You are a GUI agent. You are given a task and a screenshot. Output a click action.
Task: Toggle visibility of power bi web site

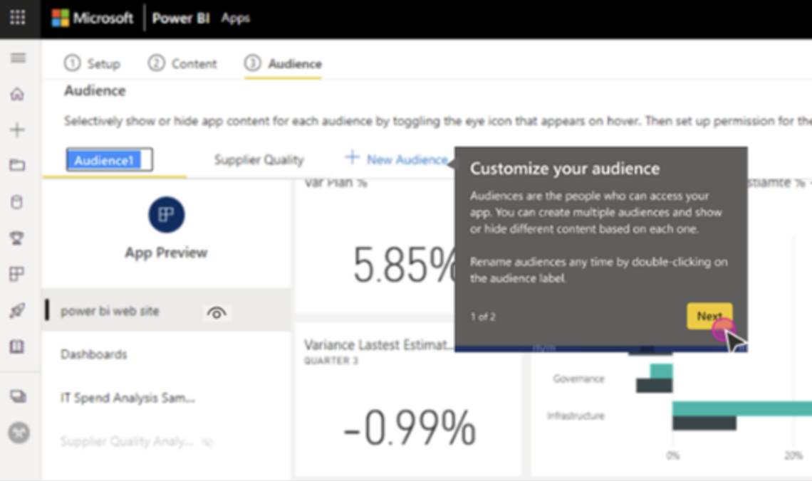pos(217,312)
